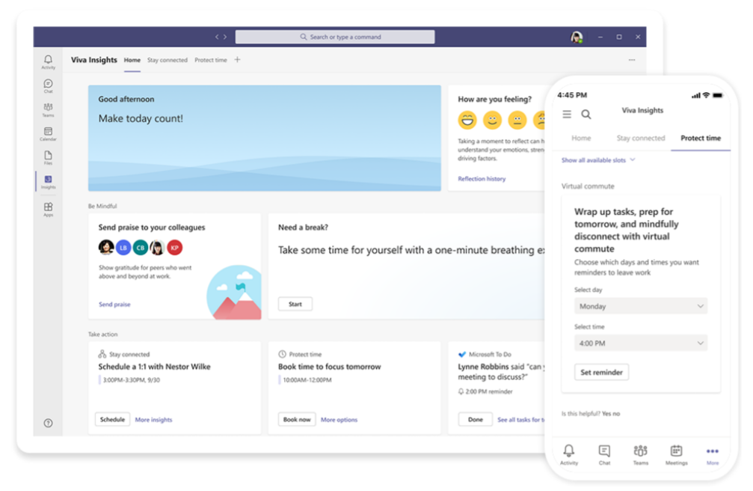Open the more options ellipsis in desktop app
The width and height of the screenshot is (753, 491).
632,60
